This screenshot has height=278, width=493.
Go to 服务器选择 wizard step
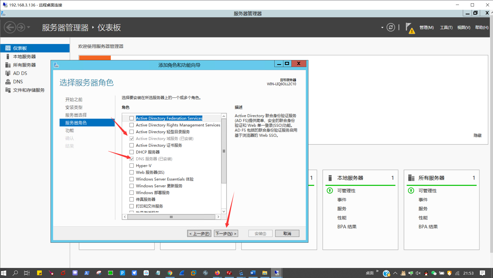coord(76,115)
